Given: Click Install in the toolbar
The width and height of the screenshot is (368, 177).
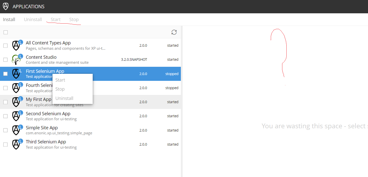Looking at the screenshot, I should point(9,19).
